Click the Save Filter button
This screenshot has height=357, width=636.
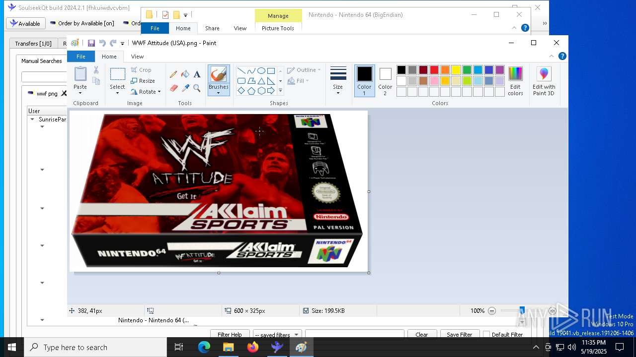(460, 335)
